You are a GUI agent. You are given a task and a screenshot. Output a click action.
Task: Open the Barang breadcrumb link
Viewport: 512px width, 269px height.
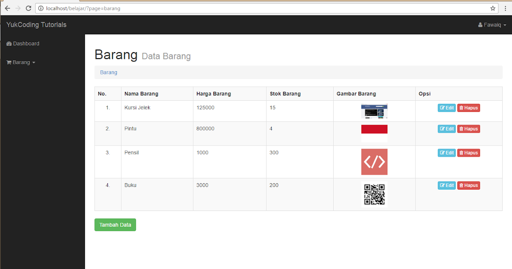108,72
